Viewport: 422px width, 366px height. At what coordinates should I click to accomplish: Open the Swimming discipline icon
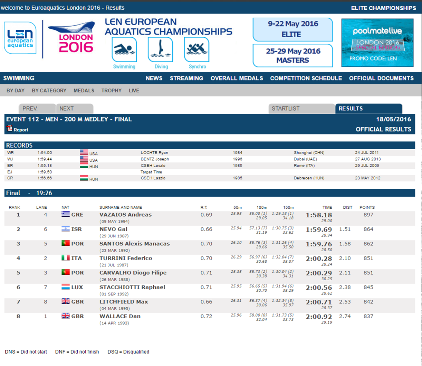[x=124, y=50]
